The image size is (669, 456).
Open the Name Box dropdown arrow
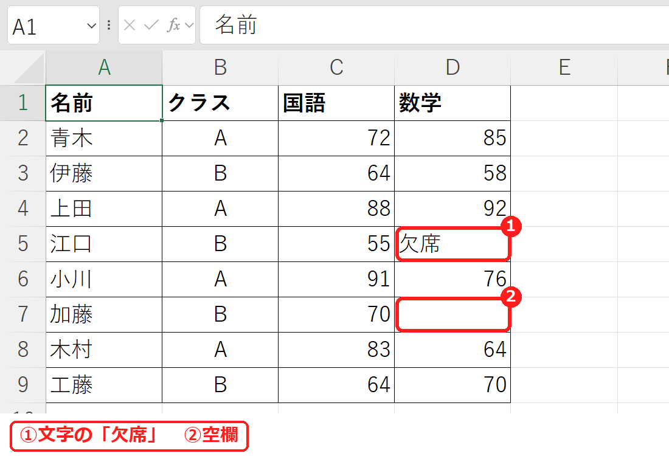(91, 26)
